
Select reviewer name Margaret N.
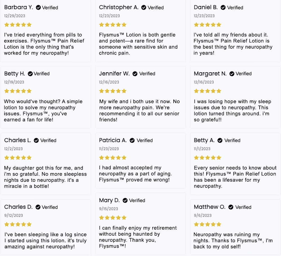[210, 74]
